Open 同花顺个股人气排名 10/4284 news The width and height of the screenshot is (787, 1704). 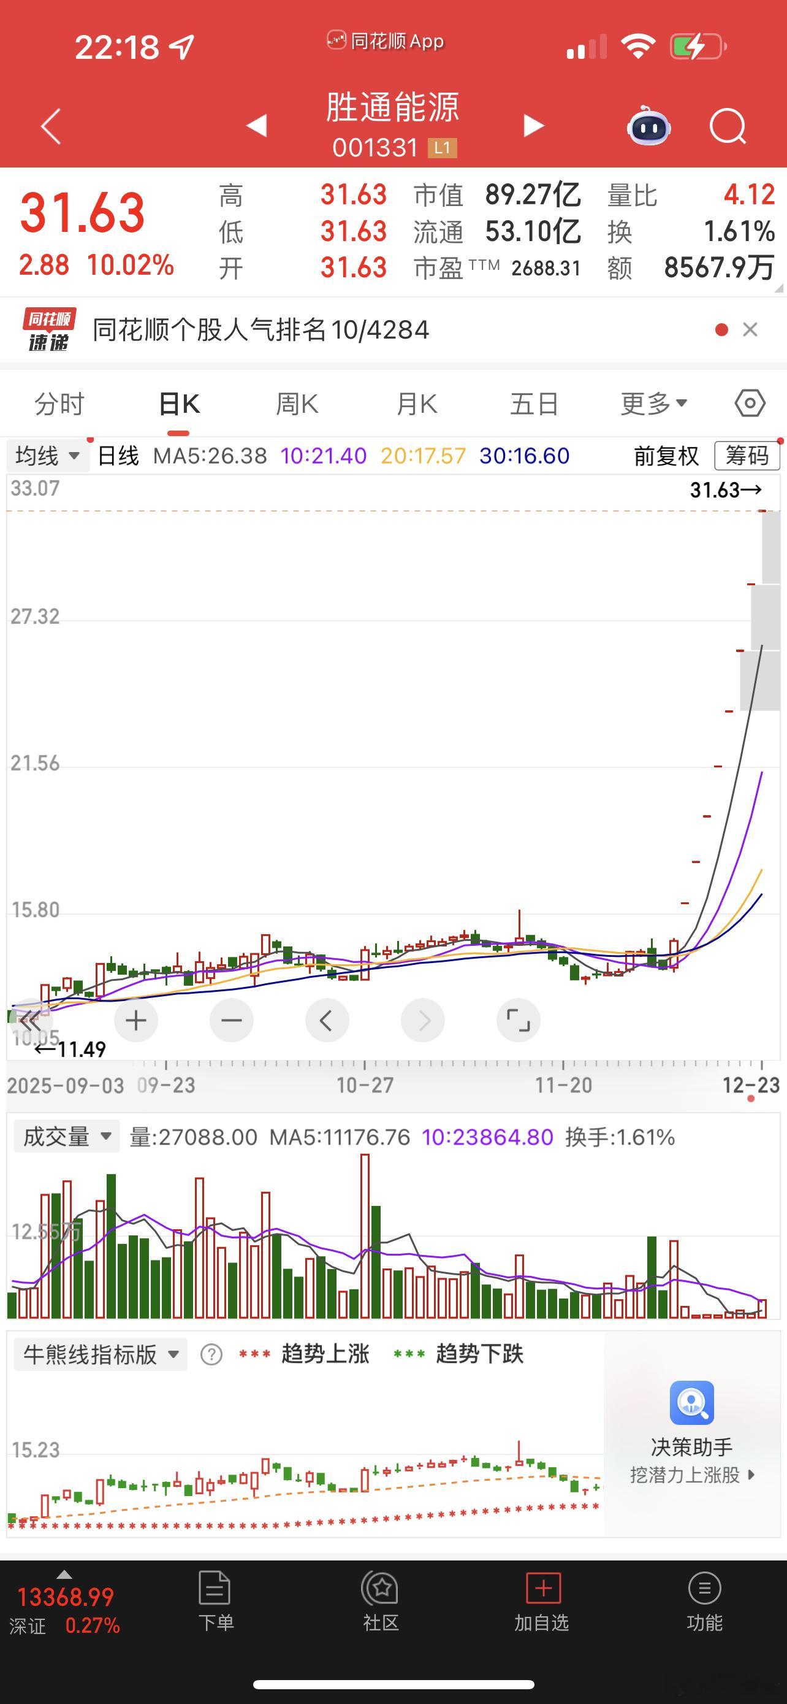point(260,329)
